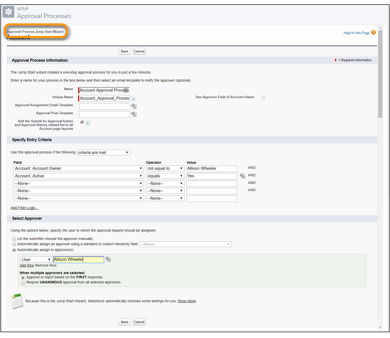Click the Name input field

[104, 90]
